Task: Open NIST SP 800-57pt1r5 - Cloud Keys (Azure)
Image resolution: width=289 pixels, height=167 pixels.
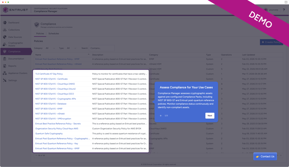Action: coord(56,89)
